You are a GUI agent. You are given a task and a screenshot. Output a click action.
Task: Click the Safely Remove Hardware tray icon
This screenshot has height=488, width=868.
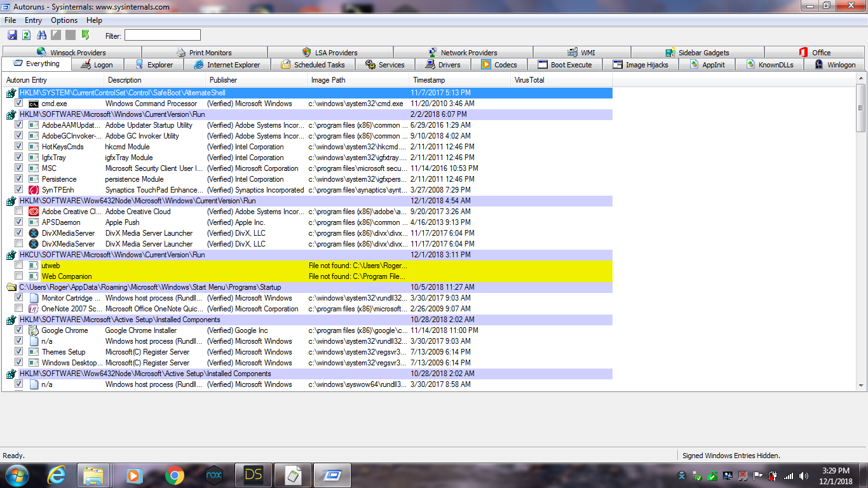697,475
